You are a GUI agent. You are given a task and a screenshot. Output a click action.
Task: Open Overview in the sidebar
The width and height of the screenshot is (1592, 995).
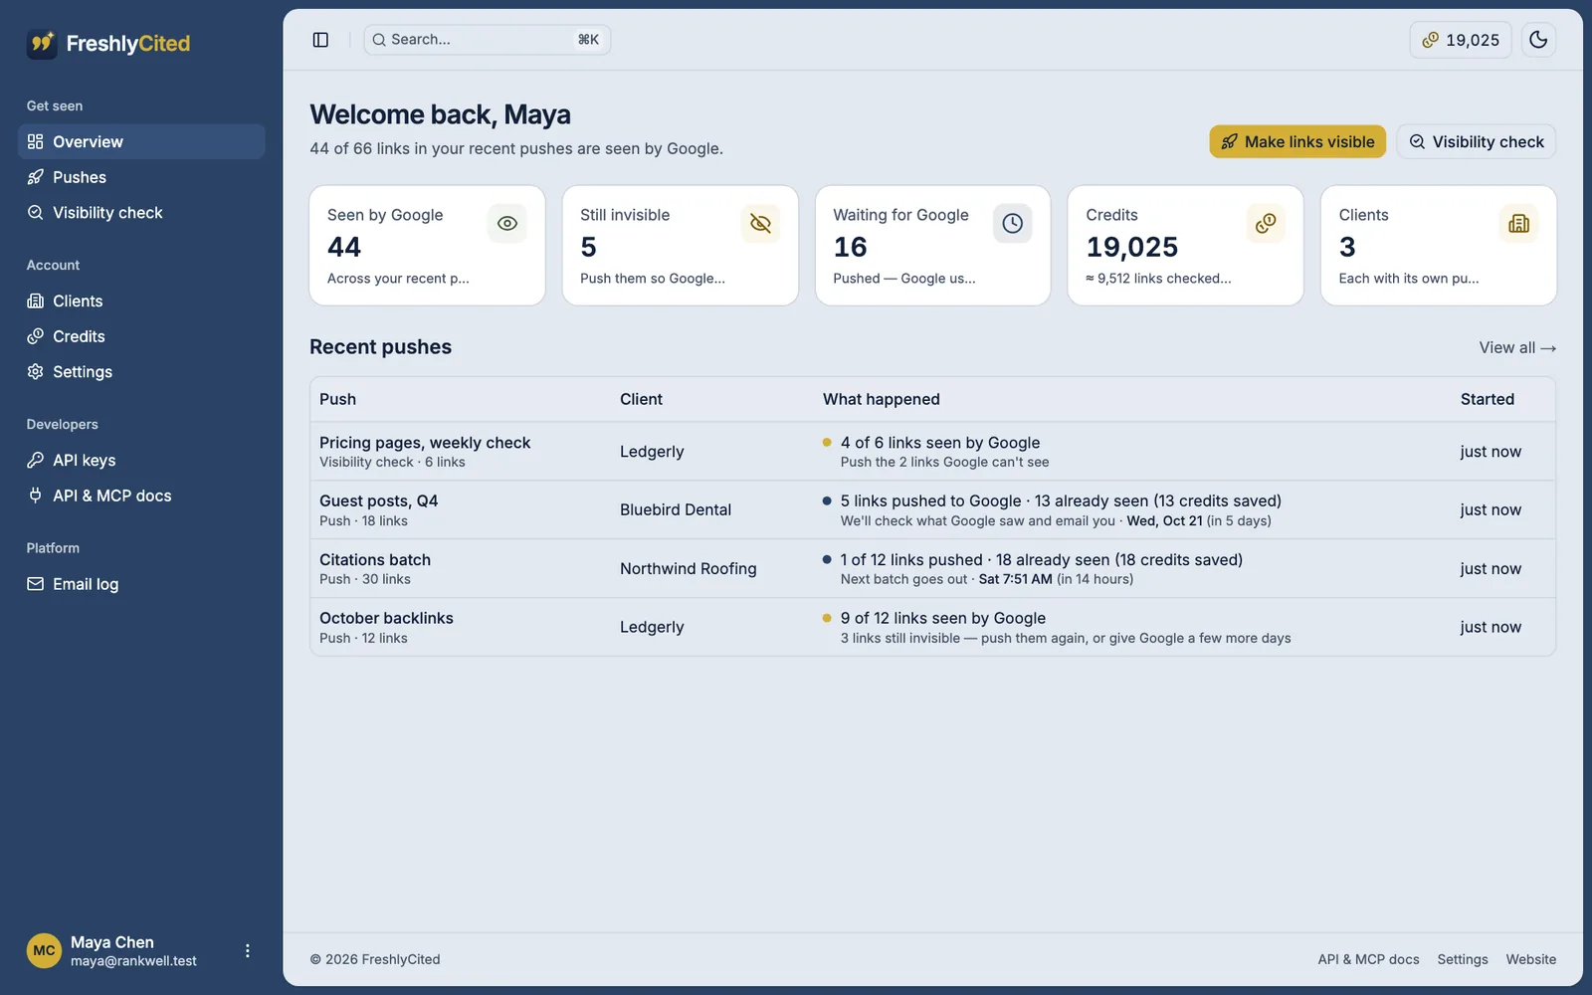(x=141, y=141)
